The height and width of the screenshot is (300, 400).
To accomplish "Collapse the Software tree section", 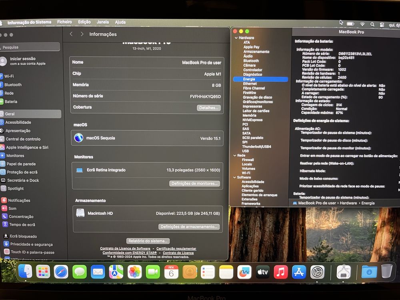I will [234, 177].
